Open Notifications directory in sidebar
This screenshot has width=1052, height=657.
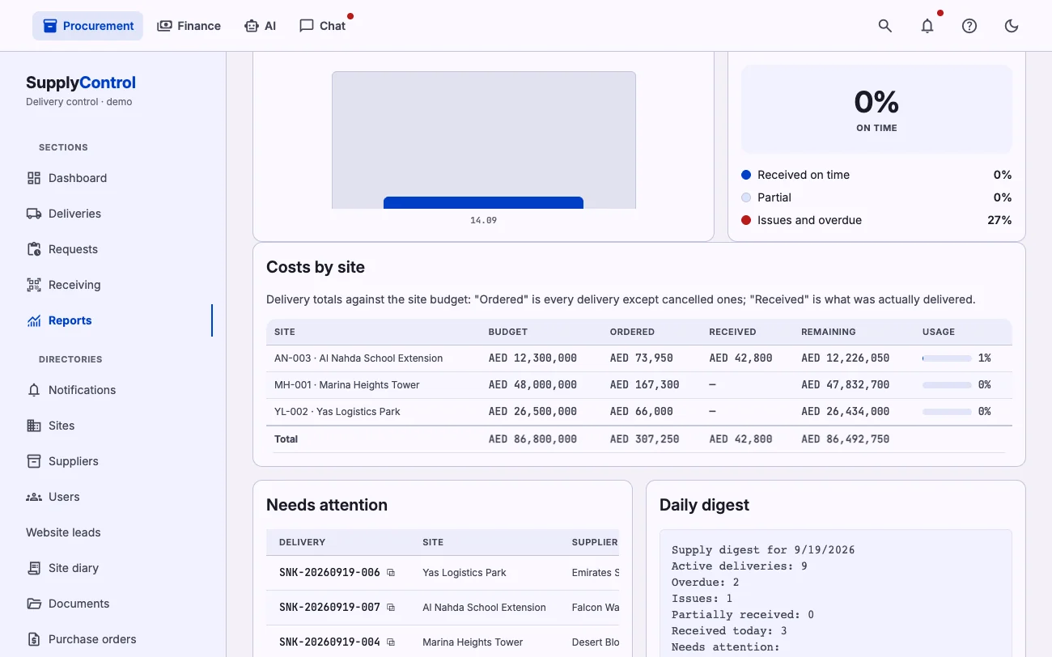[x=113, y=390]
